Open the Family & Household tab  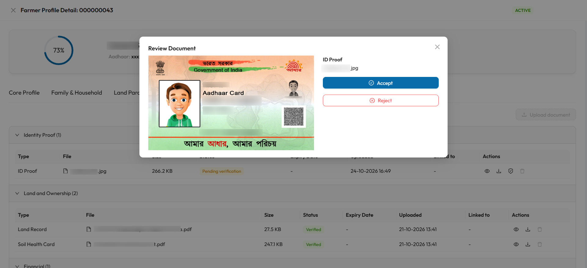click(x=77, y=92)
